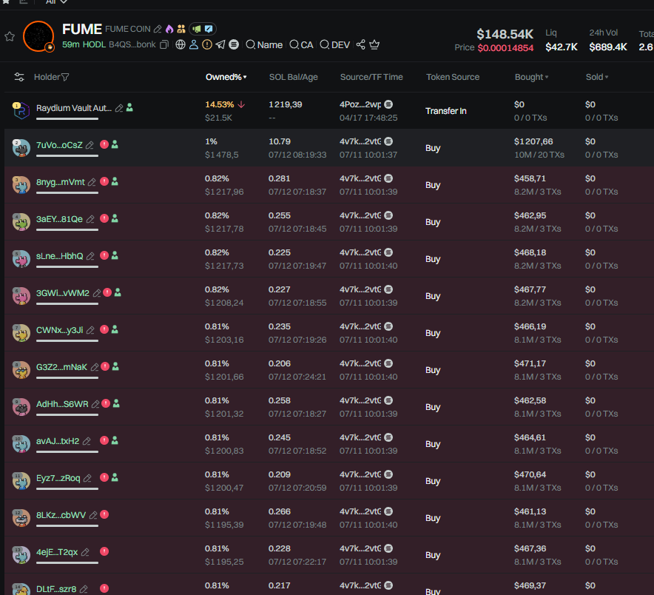Star the FUME token as favorite

[10, 37]
